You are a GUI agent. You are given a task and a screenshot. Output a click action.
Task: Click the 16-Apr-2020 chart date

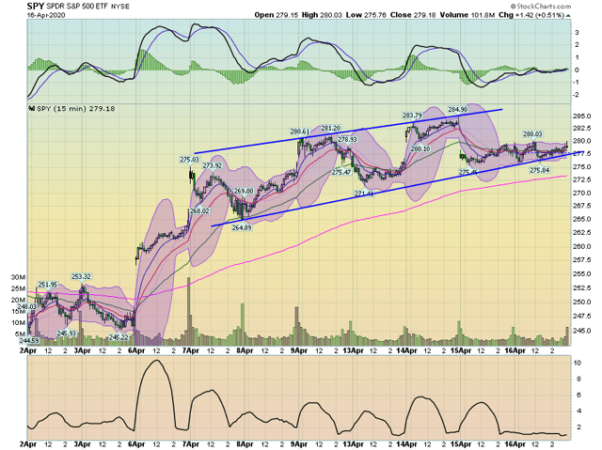pos(46,15)
